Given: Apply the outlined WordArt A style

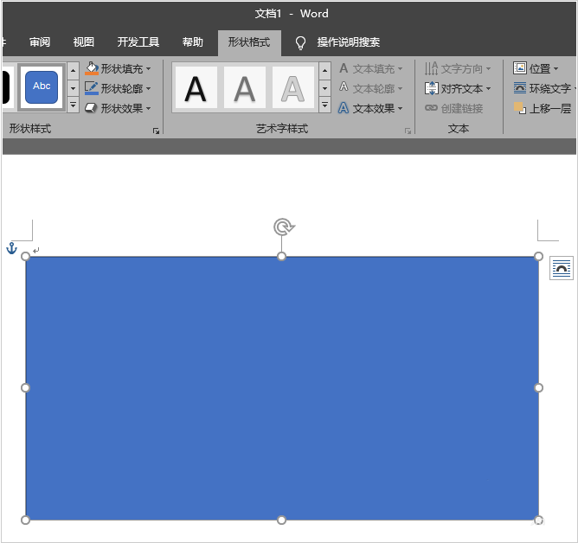Looking at the screenshot, I should 292,87.
